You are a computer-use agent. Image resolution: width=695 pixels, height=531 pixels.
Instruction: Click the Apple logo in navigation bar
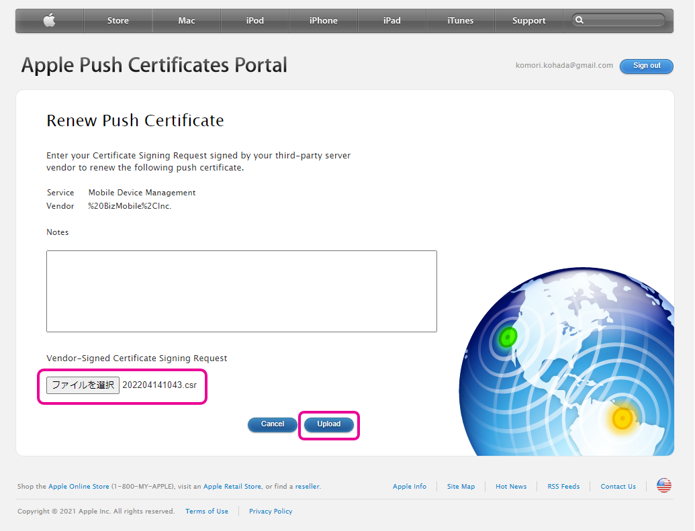pyautogui.click(x=50, y=21)
